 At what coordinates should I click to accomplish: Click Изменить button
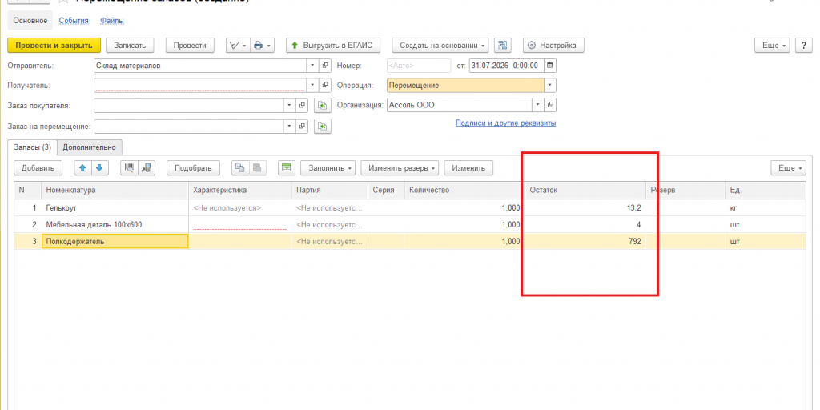click(468, 168)
